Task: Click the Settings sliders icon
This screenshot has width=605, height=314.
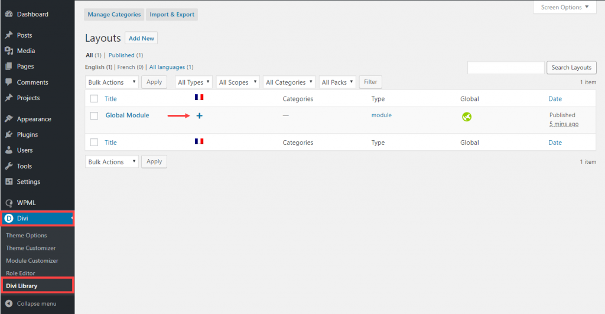Action: [x=8, y=181]
